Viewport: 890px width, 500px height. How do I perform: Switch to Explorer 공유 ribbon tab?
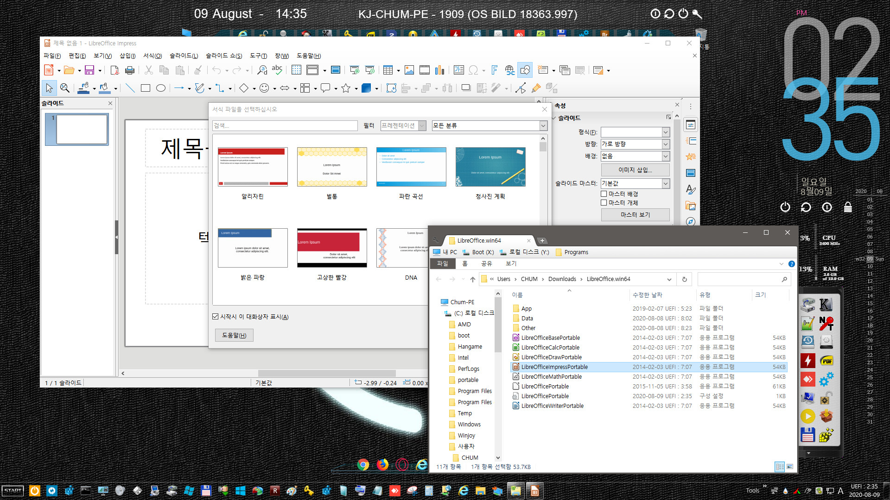486,263
